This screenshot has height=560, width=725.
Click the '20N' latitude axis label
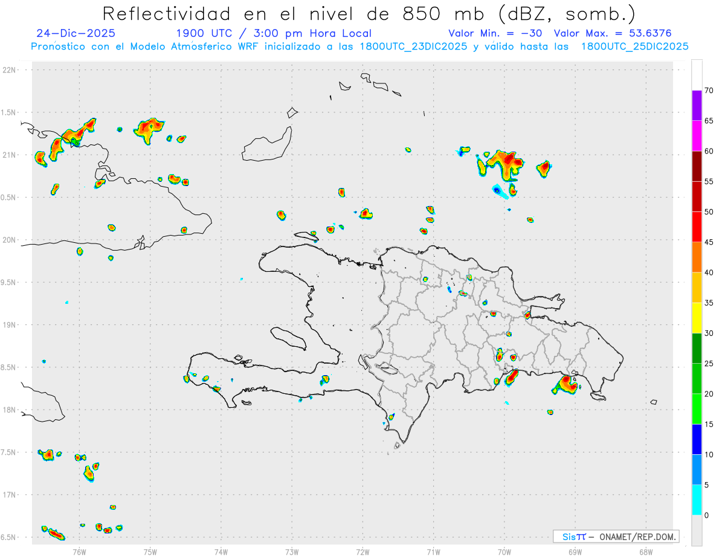[9, 240]
